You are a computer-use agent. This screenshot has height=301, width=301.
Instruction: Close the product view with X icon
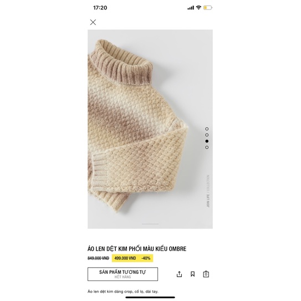pos(93,22)
